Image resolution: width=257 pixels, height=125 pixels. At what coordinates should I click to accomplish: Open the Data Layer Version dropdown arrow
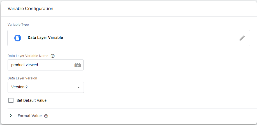pos(79,87)
